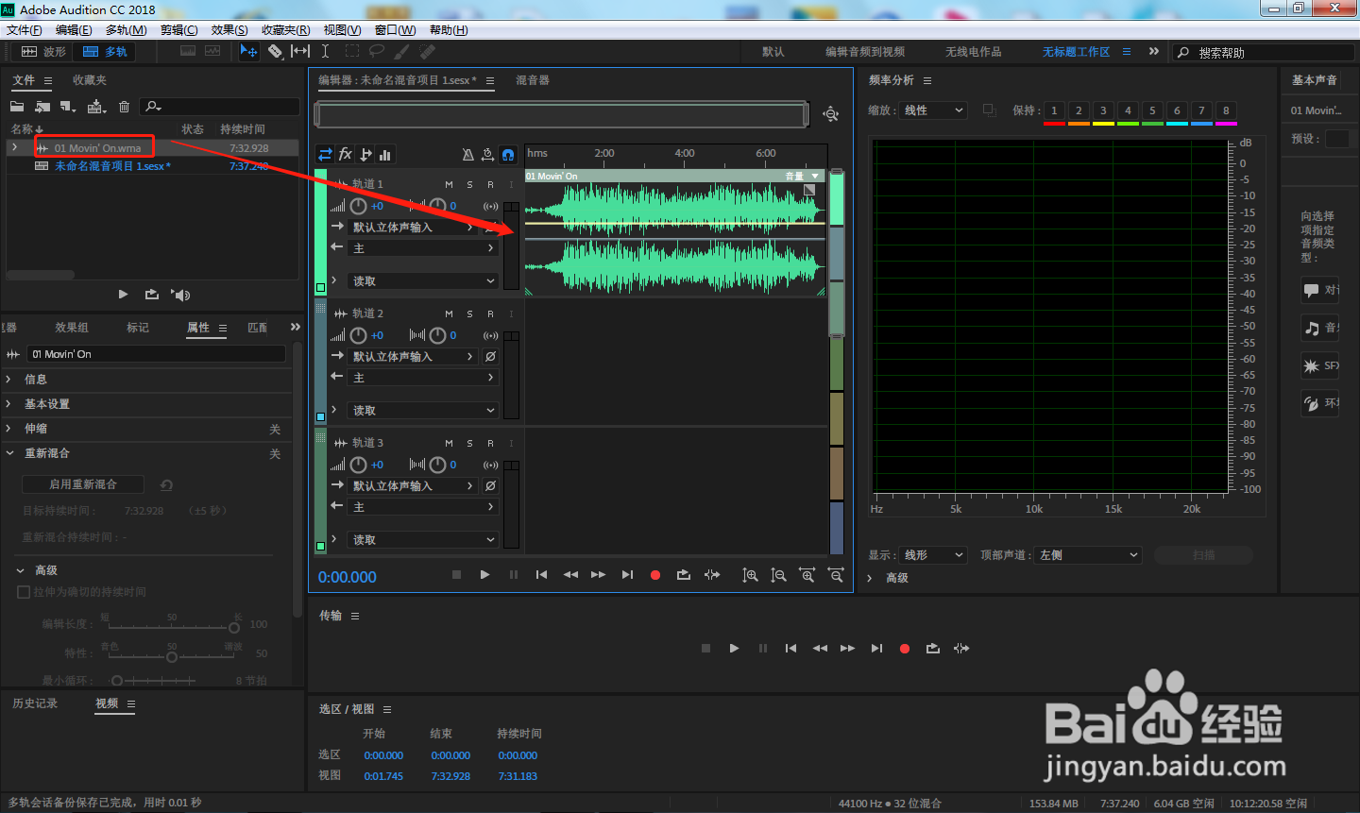Click the 启用重新混合 button
This screenshot has width=1360, height=813.
coord(83,484)
